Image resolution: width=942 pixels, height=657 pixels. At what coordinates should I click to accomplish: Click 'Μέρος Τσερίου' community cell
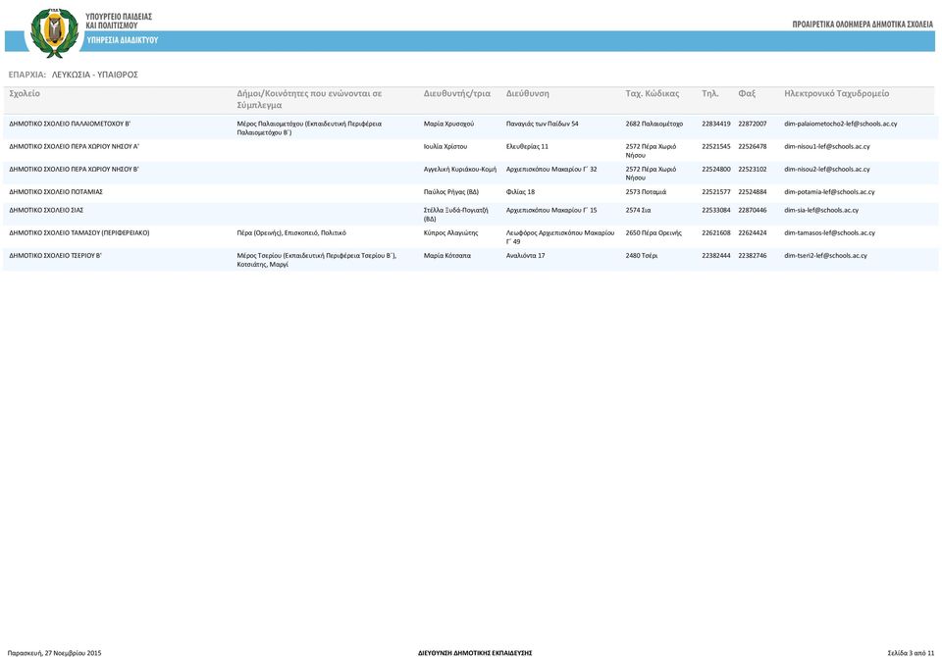click(317, 260)
